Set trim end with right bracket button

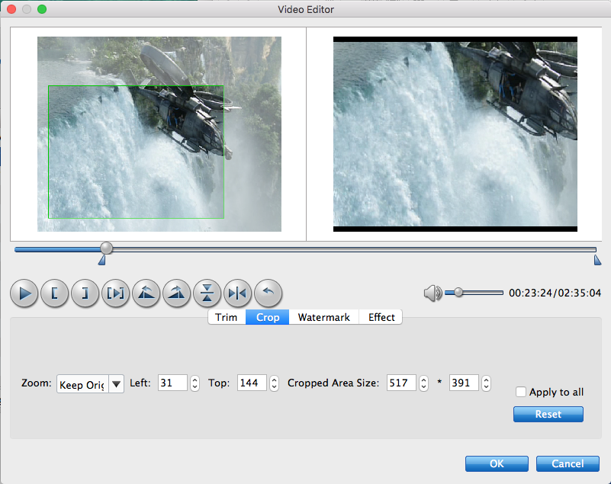[85, 293]
